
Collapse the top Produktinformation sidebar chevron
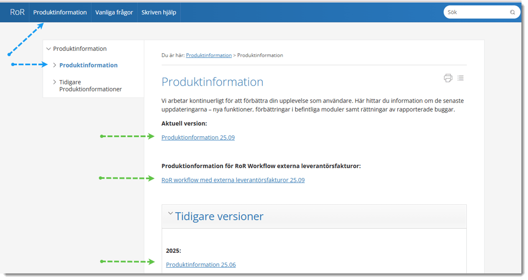[48, 49]
